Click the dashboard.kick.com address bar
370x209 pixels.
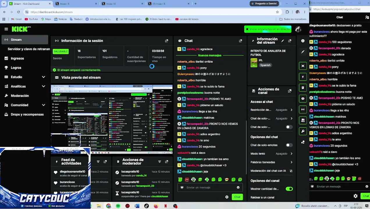151,12
